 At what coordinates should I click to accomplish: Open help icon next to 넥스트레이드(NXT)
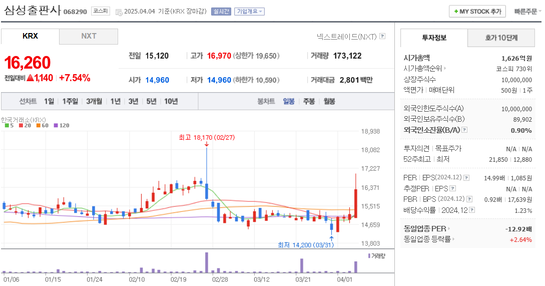[382, 36]
